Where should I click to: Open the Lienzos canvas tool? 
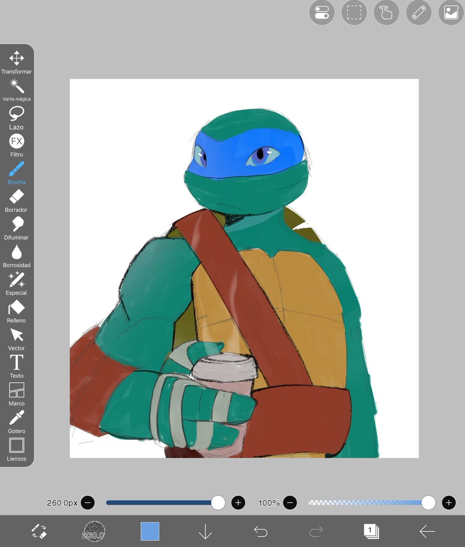pos(16,449)
